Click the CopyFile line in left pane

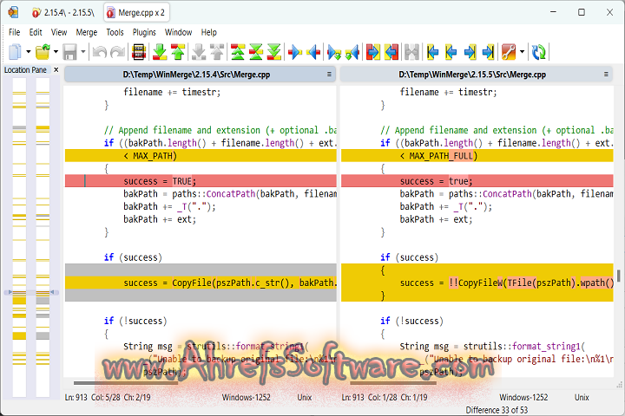point(201,283)
